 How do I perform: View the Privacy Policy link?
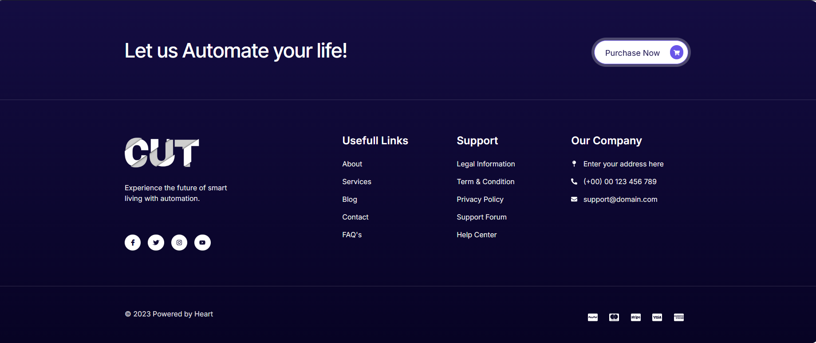(x=480, y=200)
